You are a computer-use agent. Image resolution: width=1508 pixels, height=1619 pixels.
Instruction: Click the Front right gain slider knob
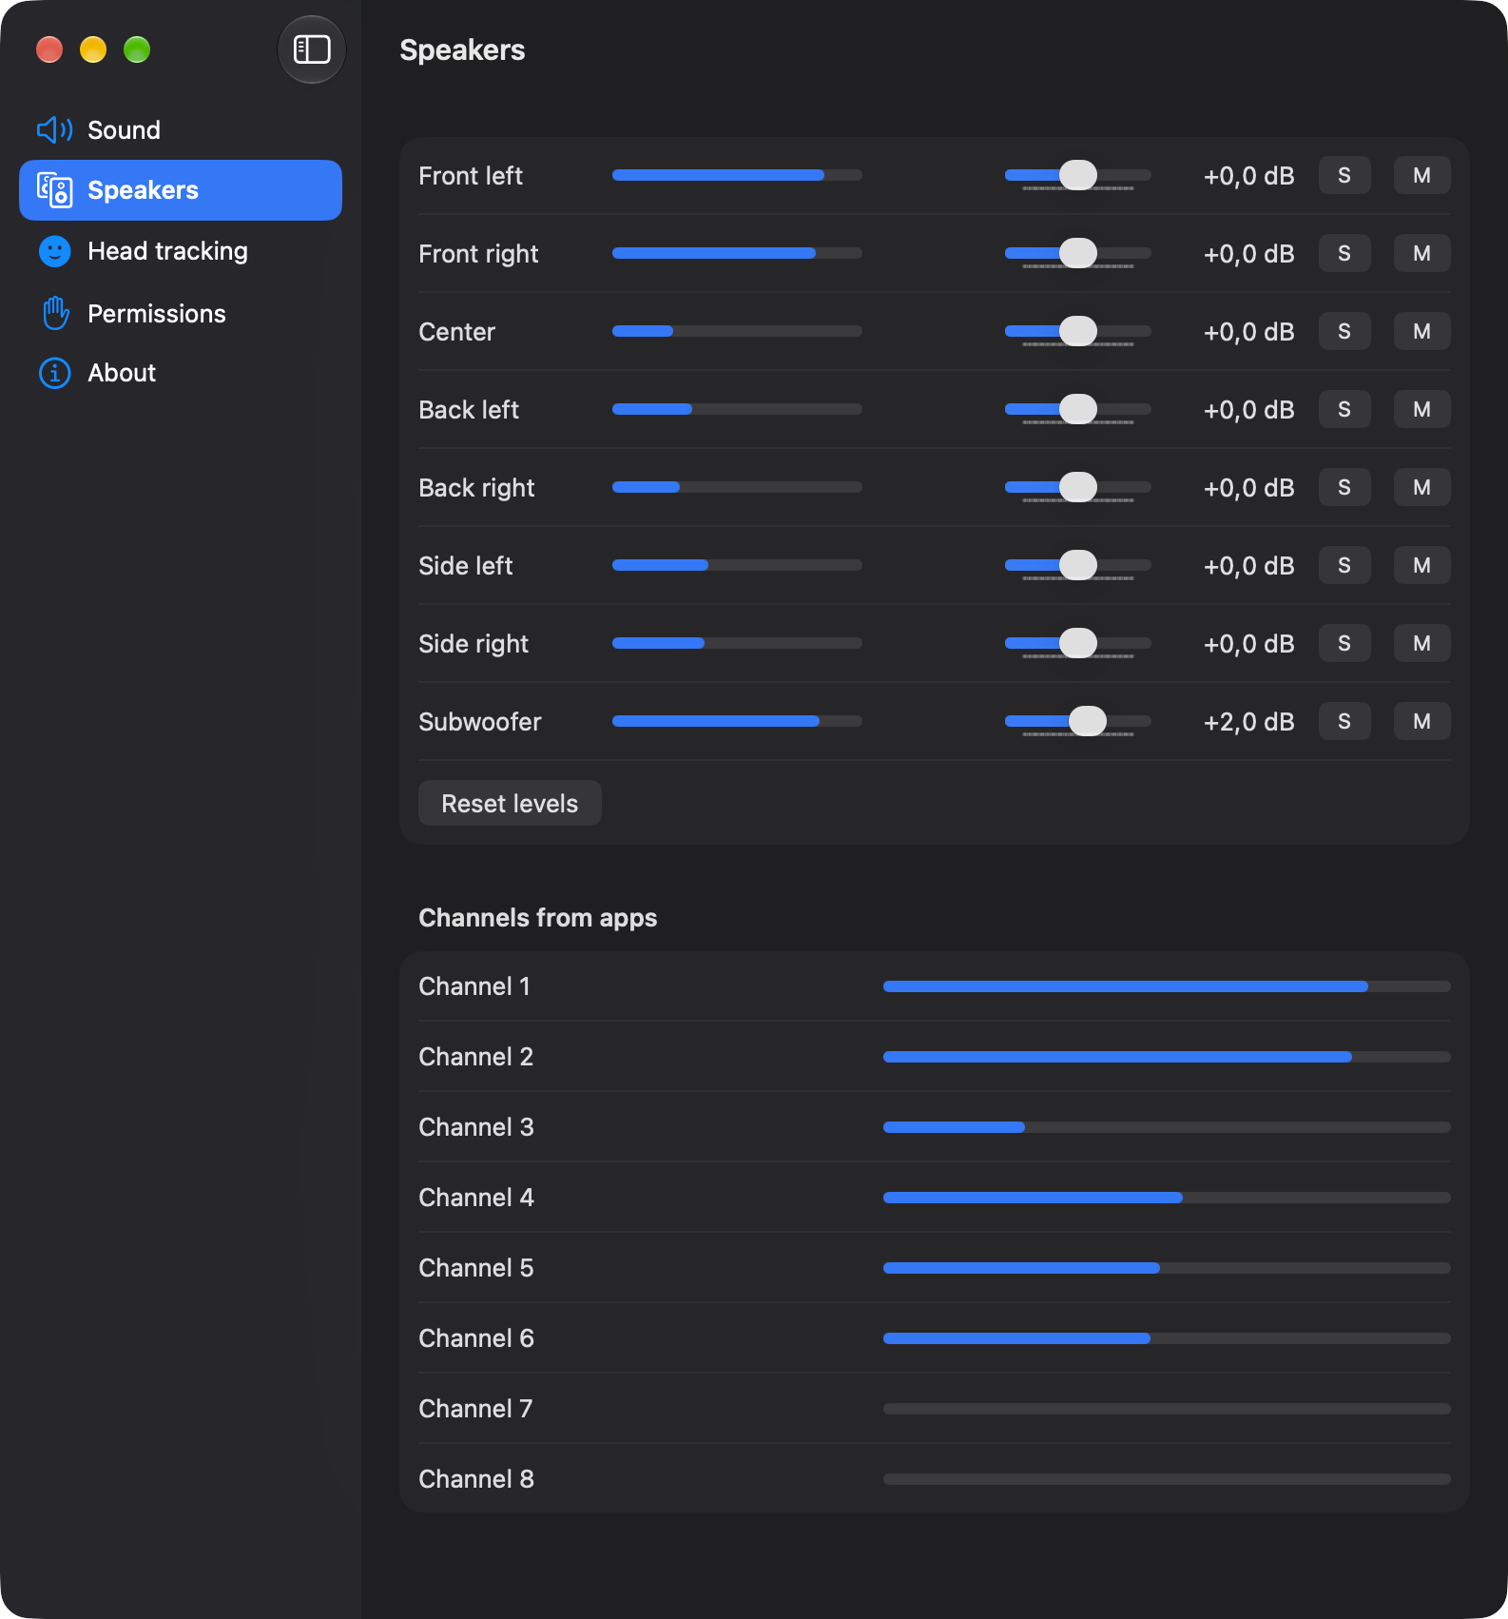tap(1078, 253)
